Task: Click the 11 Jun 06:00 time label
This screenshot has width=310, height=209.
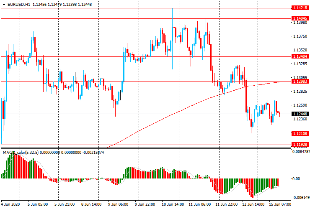Action: click(200, 204)
